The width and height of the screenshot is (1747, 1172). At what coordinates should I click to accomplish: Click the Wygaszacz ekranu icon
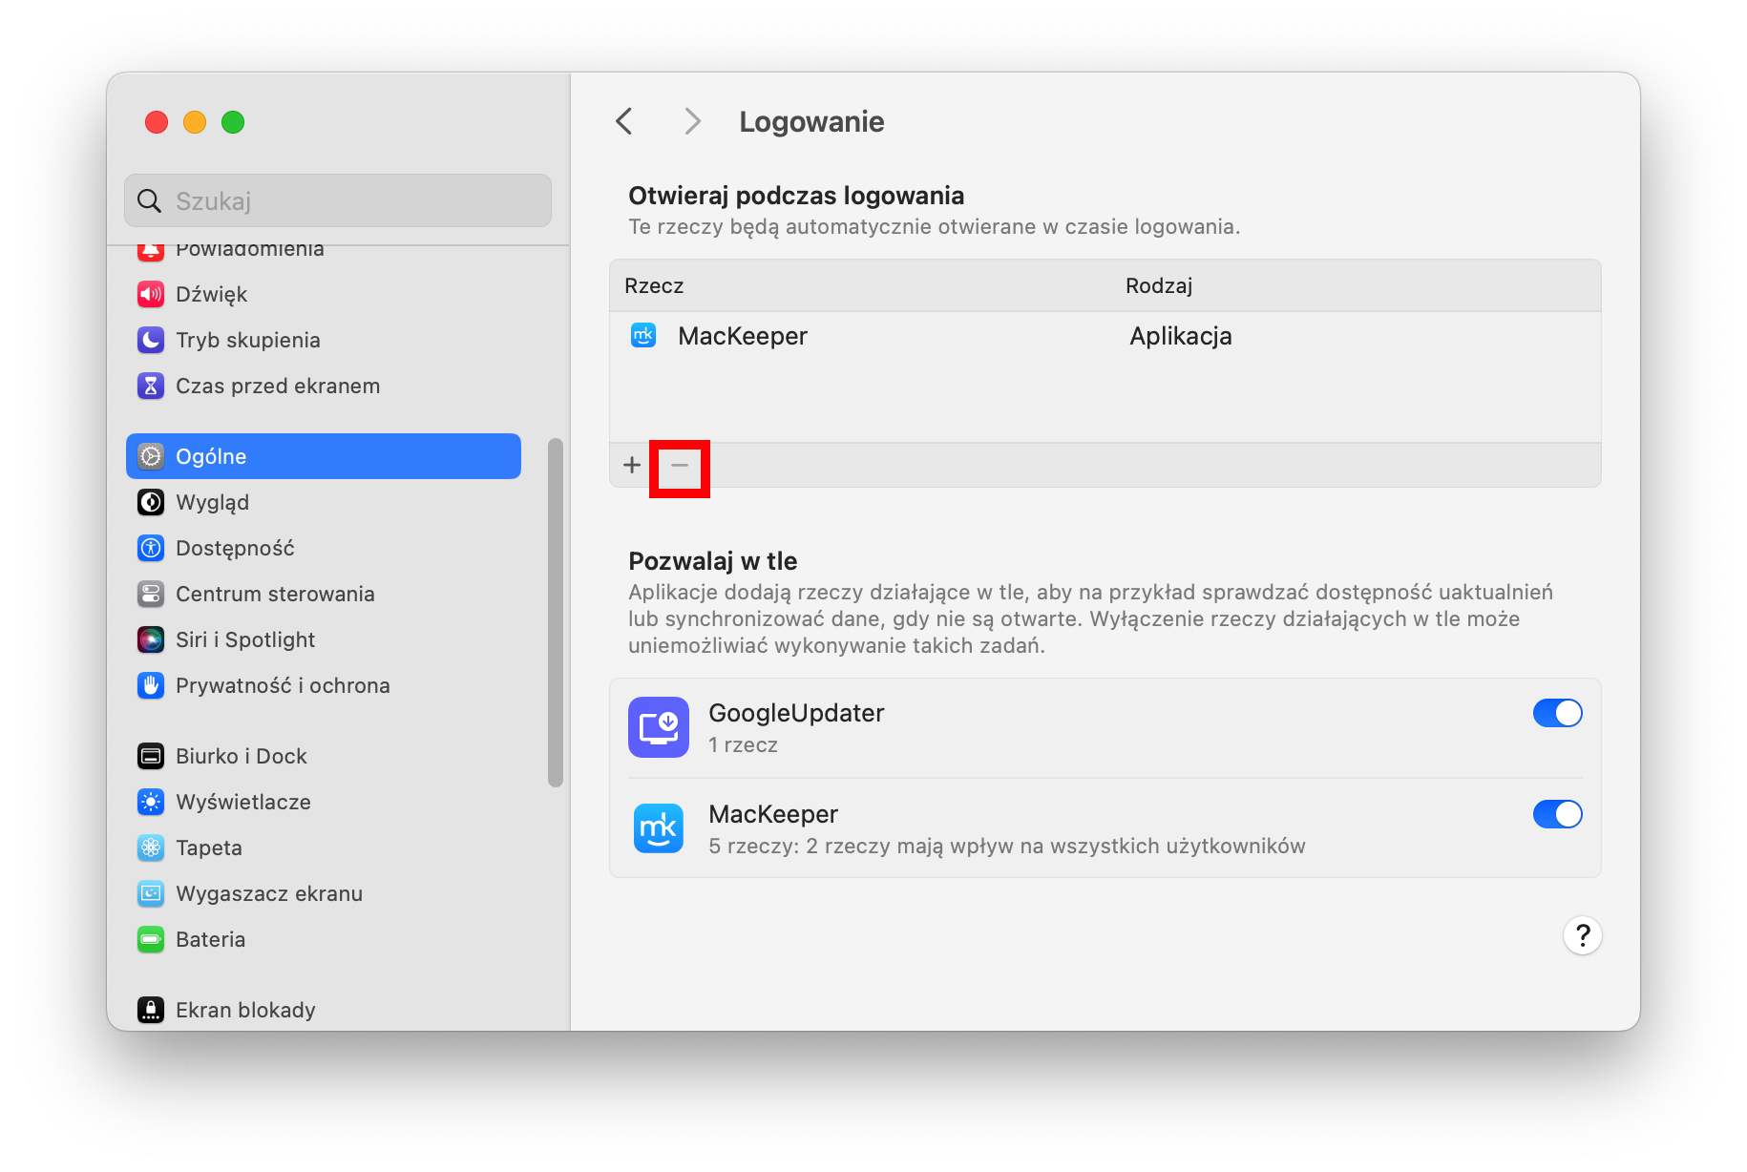tap(151, 893)
